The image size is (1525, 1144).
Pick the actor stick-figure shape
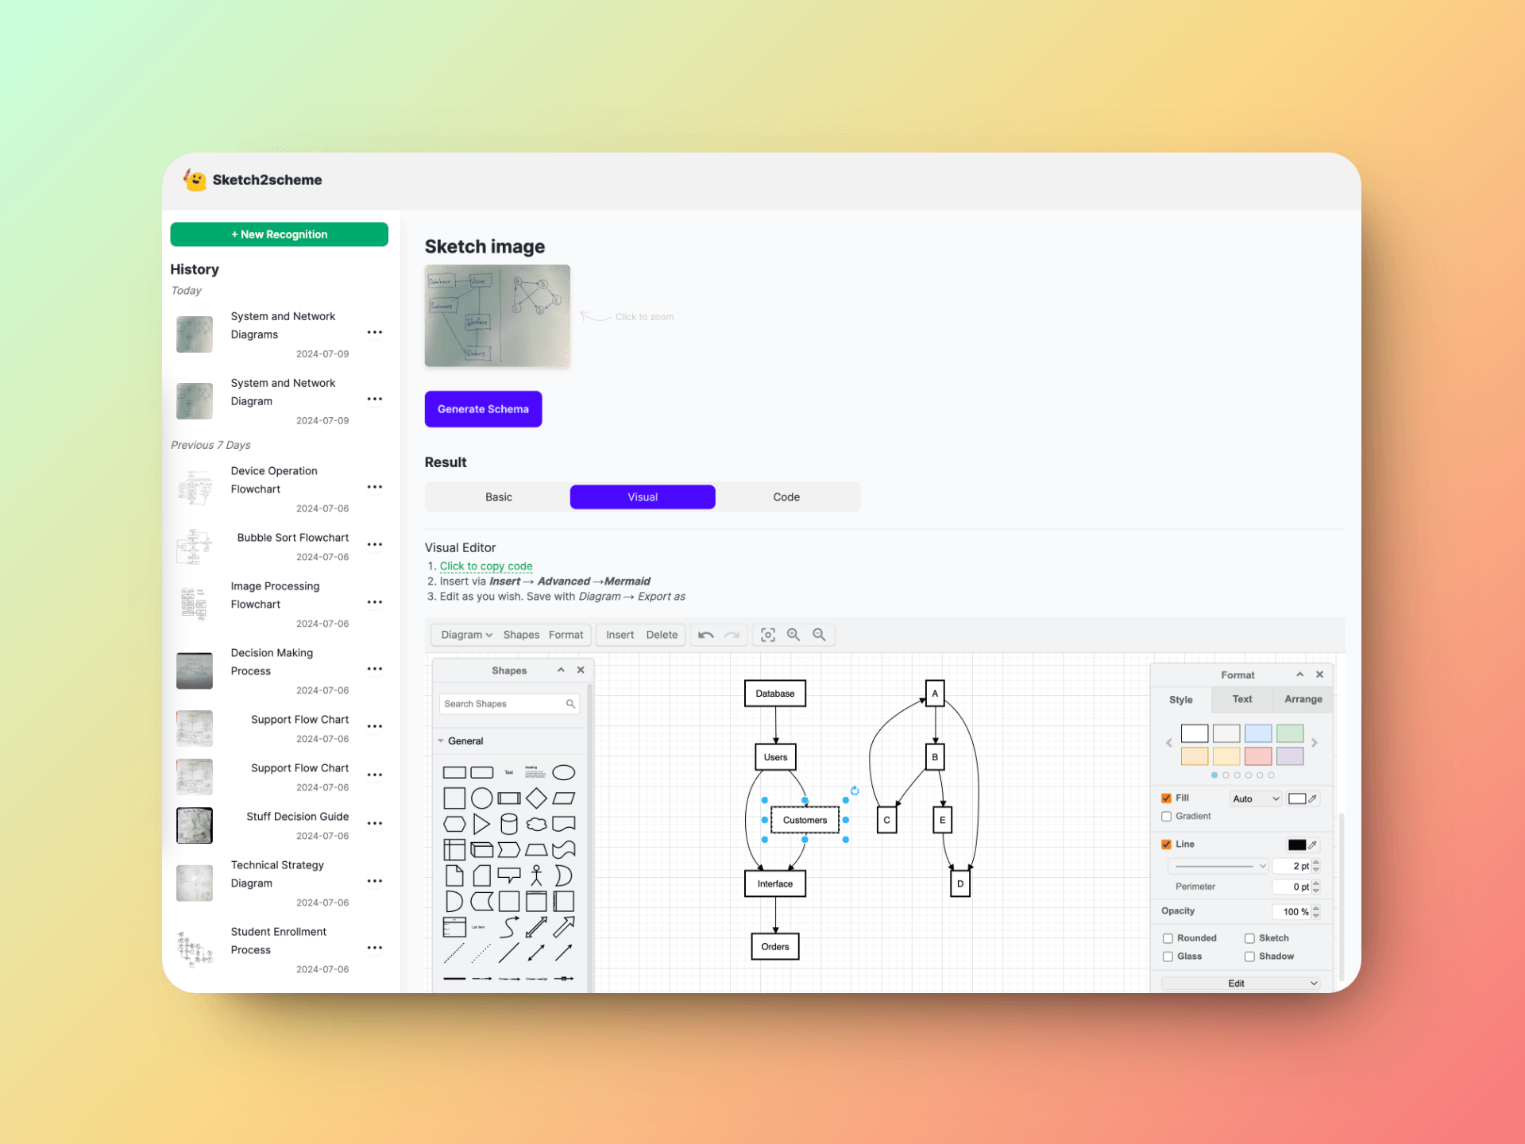tap(536, 875)
